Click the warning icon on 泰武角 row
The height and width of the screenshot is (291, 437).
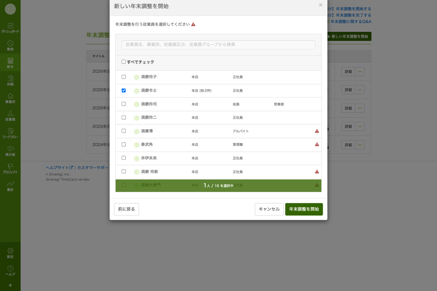point(317,144)
